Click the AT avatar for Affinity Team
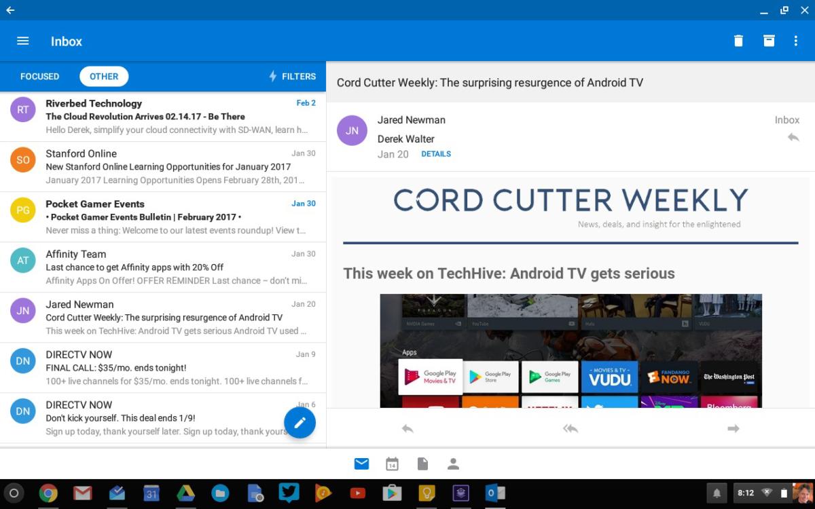This screenshot has height=509, width=815. [23, 260]
